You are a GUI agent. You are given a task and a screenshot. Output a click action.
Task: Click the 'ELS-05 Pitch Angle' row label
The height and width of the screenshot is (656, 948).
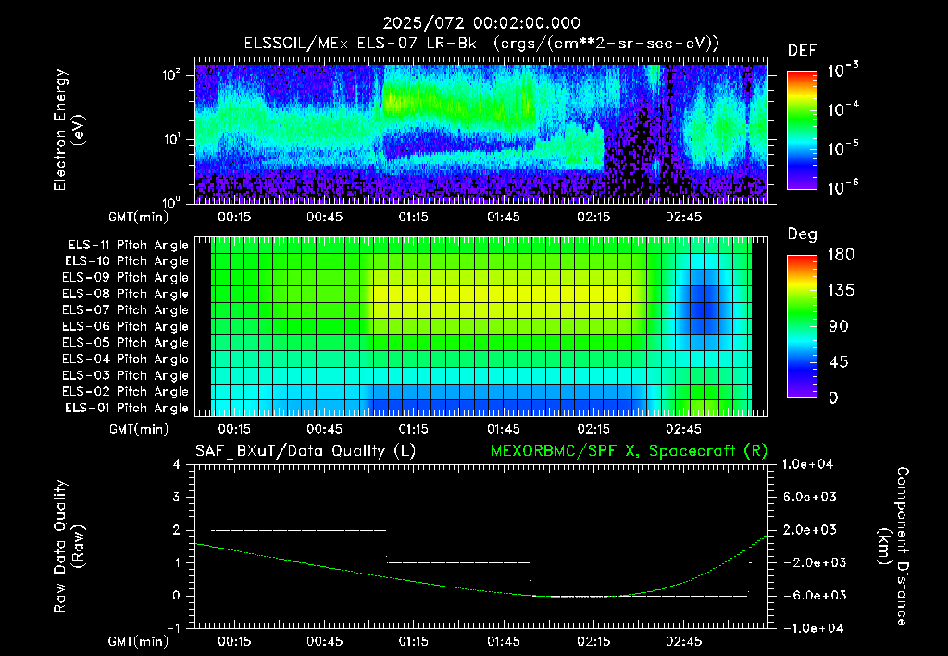click(126, 343)
